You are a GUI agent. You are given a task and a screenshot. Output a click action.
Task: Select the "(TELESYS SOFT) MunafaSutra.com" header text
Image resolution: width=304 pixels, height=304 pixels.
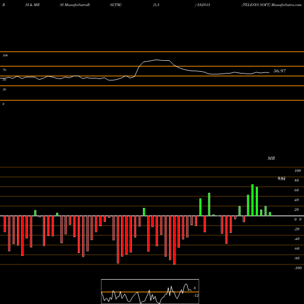coord(272,5)
